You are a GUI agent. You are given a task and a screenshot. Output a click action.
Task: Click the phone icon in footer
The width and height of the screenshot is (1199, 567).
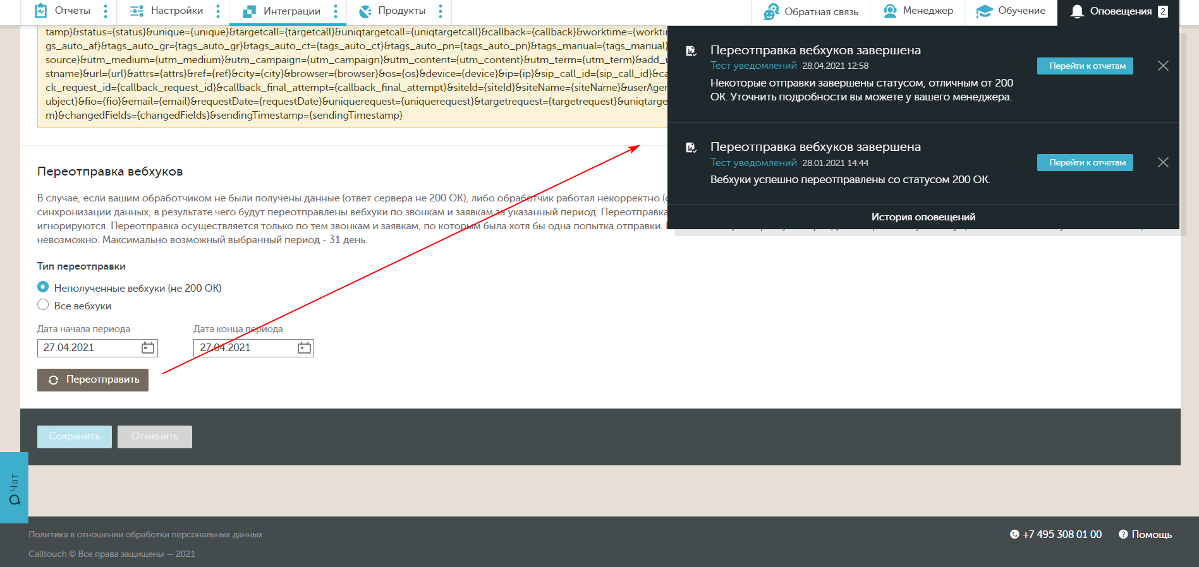[x=1014, y=534]
